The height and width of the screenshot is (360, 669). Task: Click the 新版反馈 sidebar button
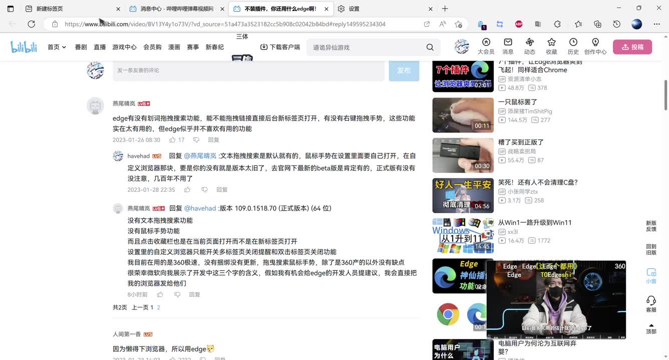tap(651, 226)
